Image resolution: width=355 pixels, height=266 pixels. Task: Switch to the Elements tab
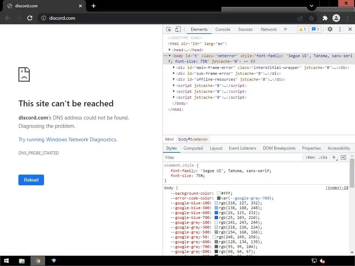click(199, 29)
